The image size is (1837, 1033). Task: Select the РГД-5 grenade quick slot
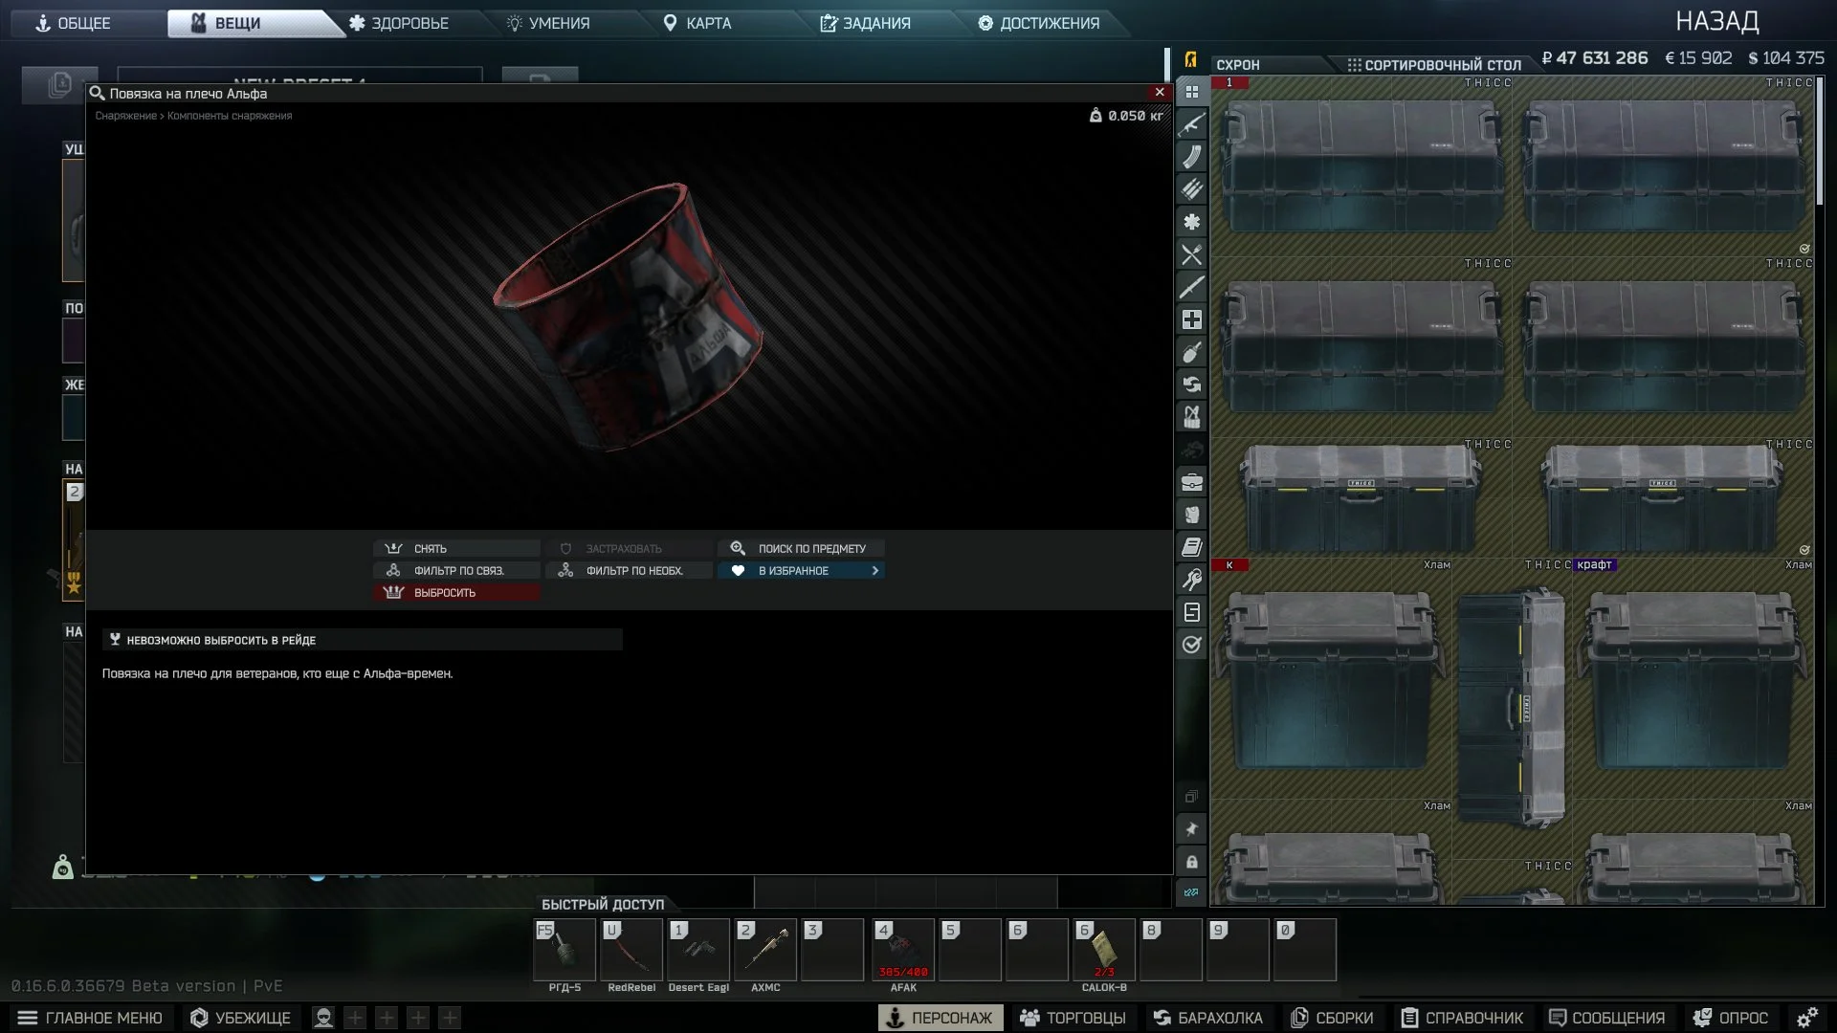pos(564,950)
